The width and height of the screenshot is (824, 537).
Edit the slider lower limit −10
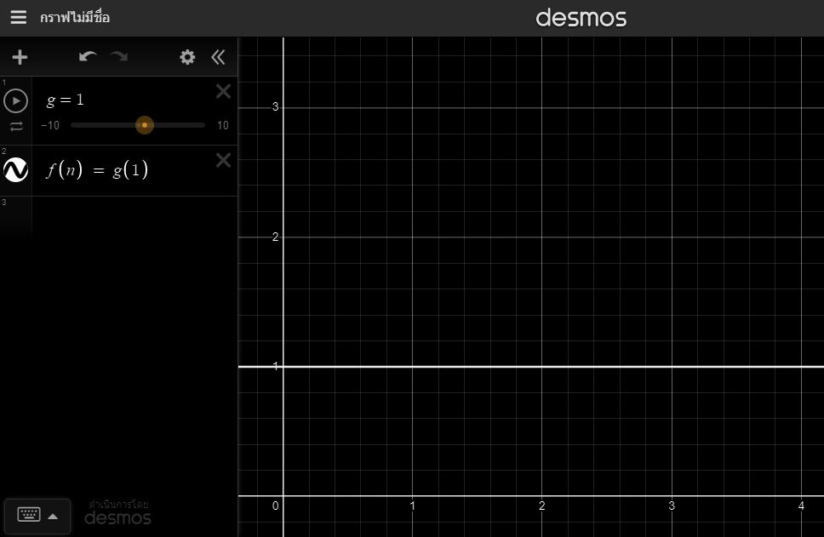point(50,126)
